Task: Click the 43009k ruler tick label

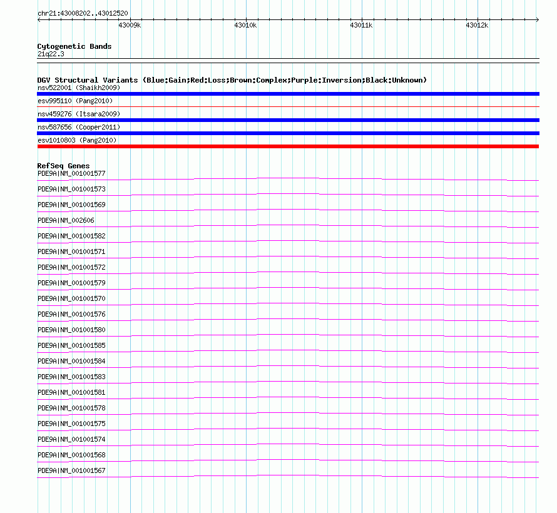Action: click(x=130, y=25)
